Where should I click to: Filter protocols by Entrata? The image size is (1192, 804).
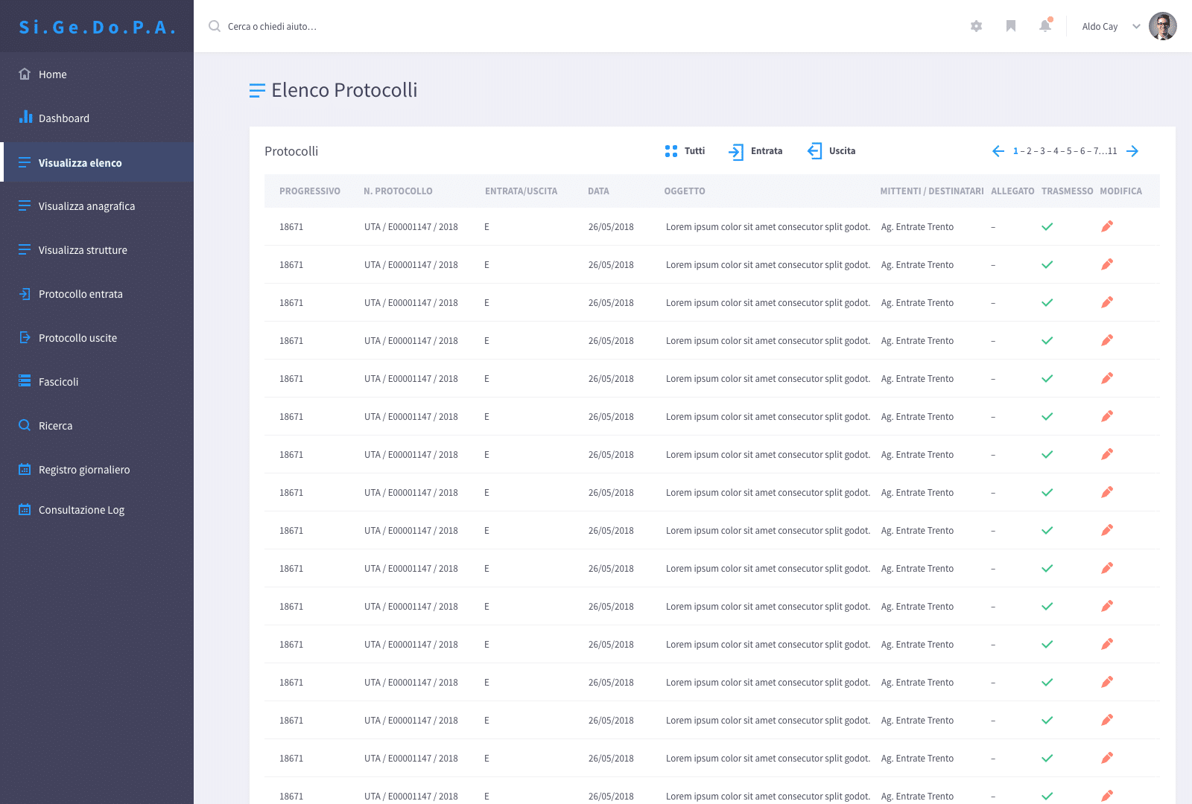point(755,151)
